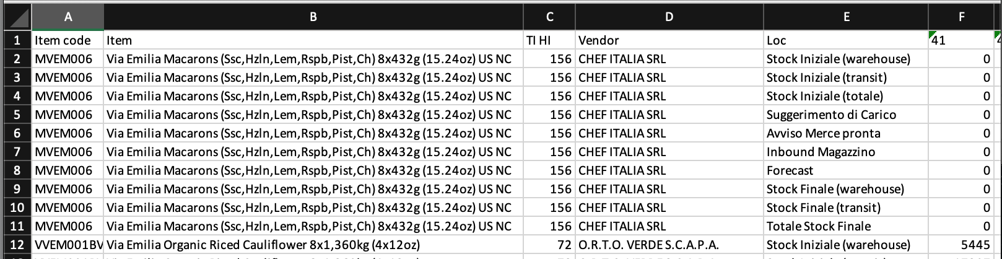Click row 6 header number
Screen dimensions: 1002x259
pyautogui.click(x=17, y=133)
